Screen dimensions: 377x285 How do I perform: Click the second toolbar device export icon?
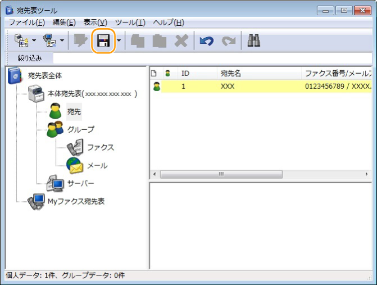[50, 41]
